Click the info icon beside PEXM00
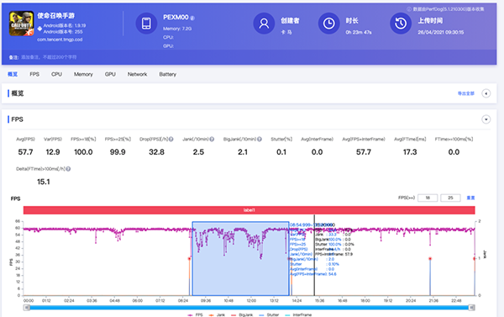504x317 pixels. [x=192, y=18]
